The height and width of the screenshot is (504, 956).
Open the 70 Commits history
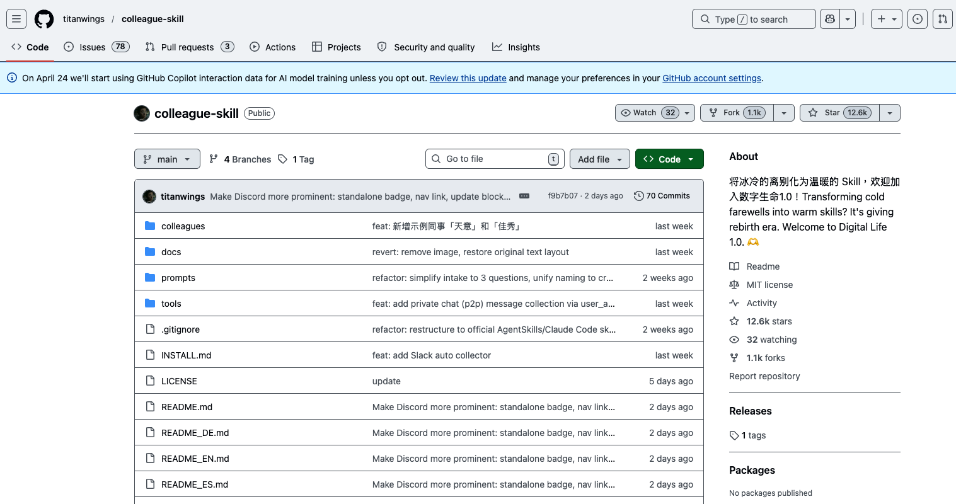(662, 196)
